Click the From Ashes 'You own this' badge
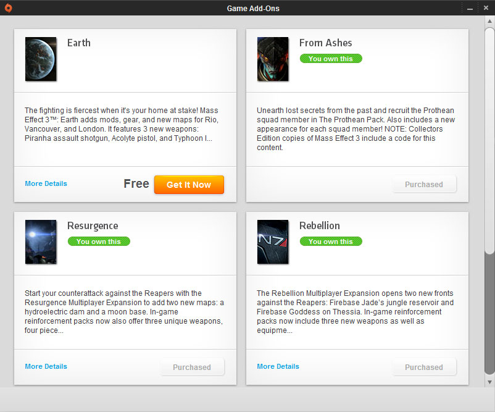495x412 pixels. click(331, 59)
